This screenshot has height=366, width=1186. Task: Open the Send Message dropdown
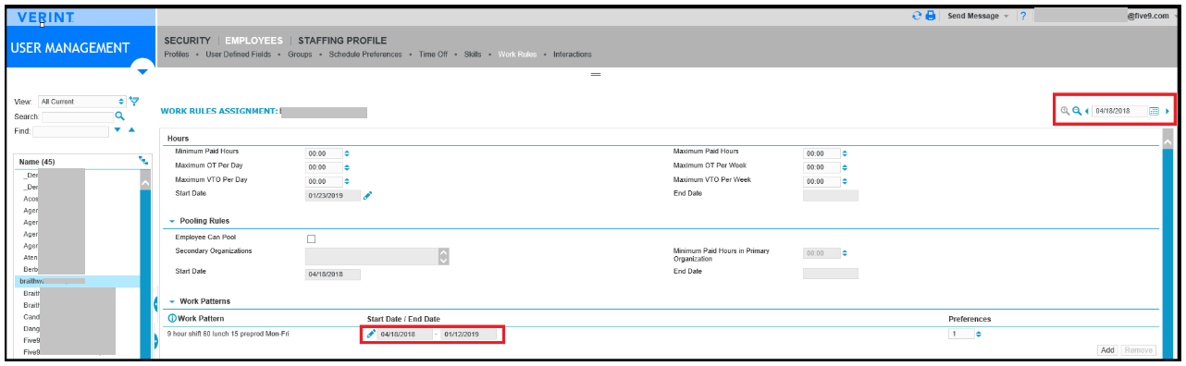coord(978,16)
